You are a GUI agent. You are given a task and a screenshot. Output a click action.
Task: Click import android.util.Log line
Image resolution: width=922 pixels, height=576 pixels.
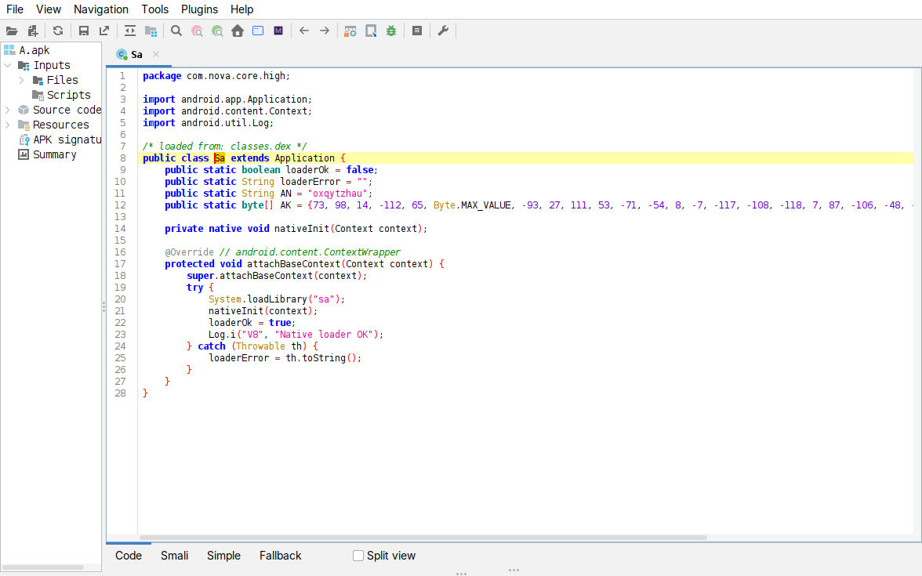point(209,123)
